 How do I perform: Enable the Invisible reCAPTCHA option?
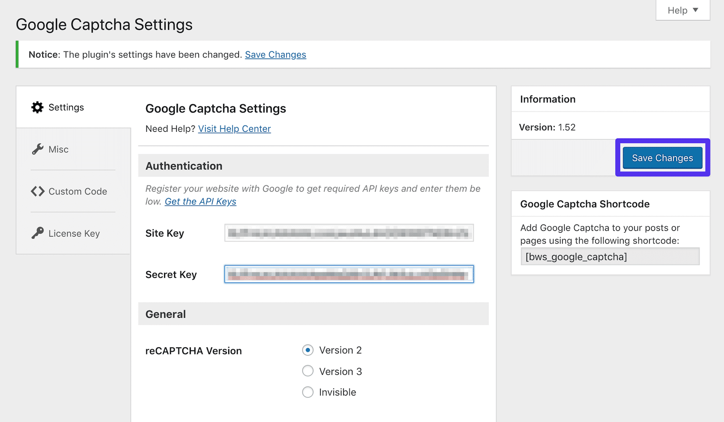click(x=307, y=392)
